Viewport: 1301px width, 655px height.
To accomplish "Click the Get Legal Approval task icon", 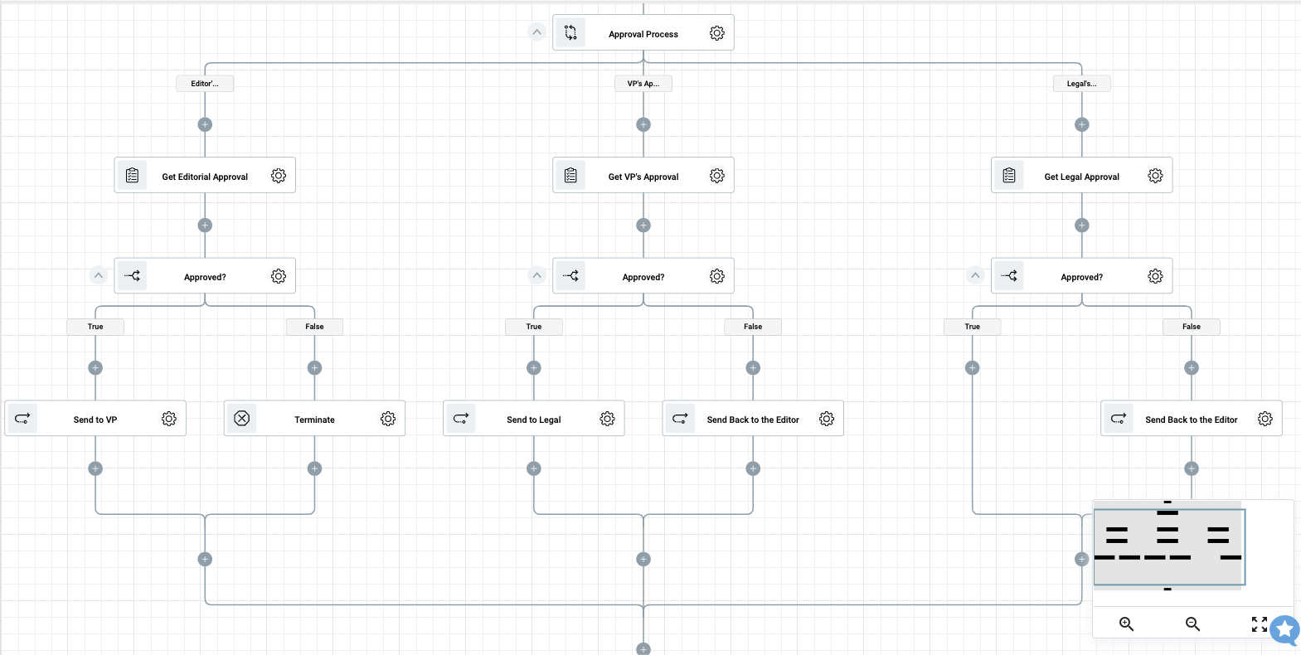I will tap(1009, 176).
